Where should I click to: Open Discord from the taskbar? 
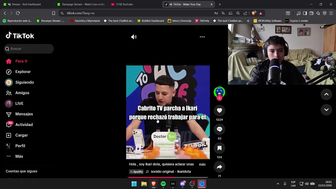(x=182, y=184)
